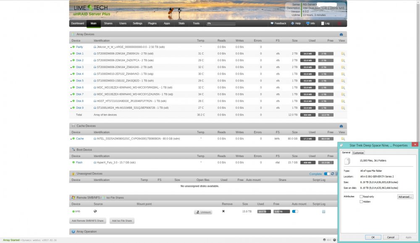Screen dimensions: 420x243
Task: Expand the Parity device dropdown arrow
Action: pos(71,47)
